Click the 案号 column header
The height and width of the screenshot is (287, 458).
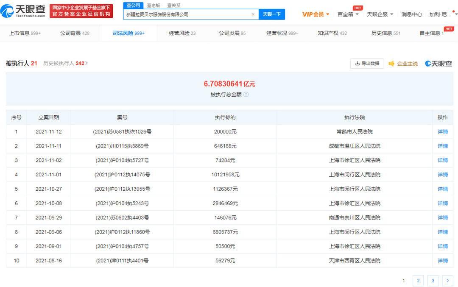122,117
